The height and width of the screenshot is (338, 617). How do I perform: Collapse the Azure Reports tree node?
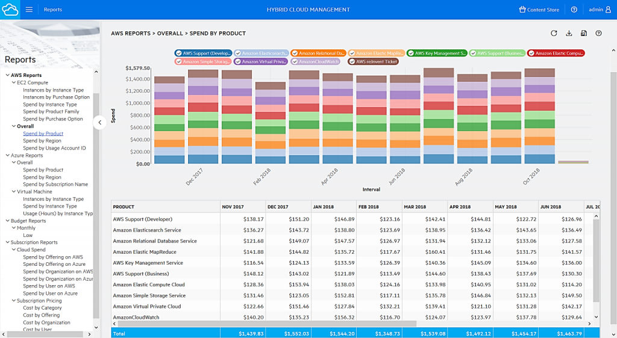point(7,155)
